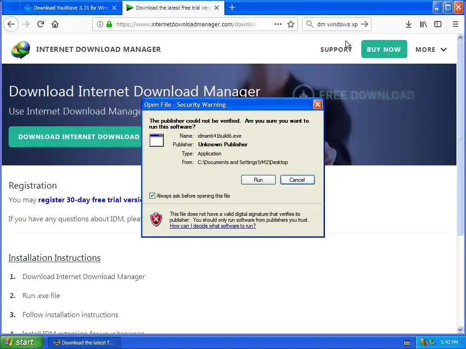Click the Run .exe file step
466x349 pixels.
coord(41,296)
